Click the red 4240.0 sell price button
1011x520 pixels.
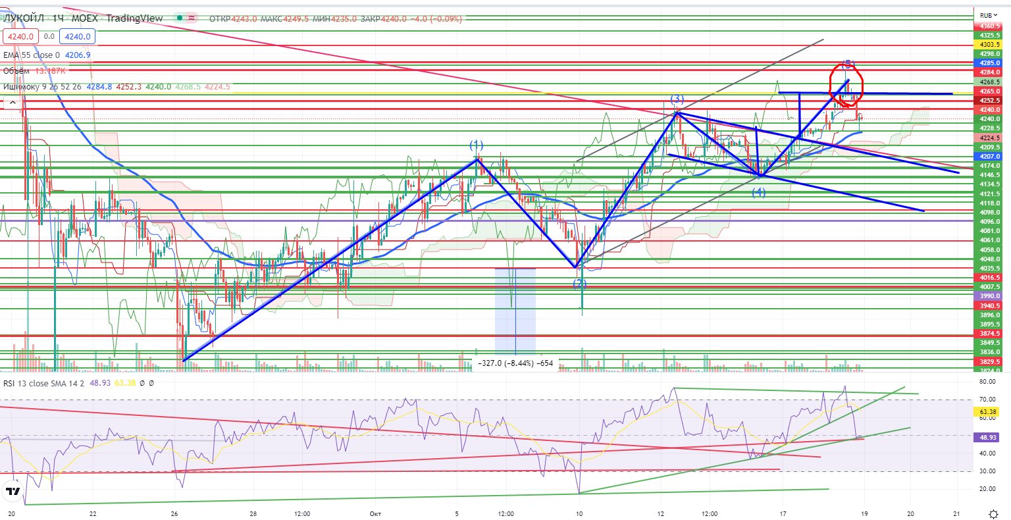(x=21, y=37)
